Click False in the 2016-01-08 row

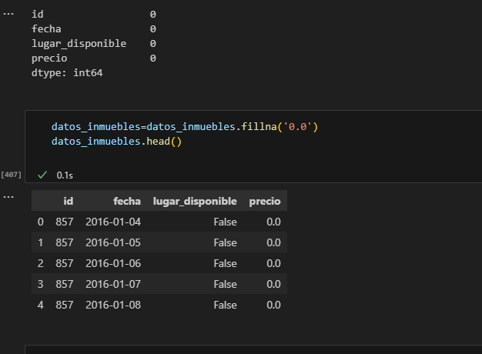pos(226,305)
